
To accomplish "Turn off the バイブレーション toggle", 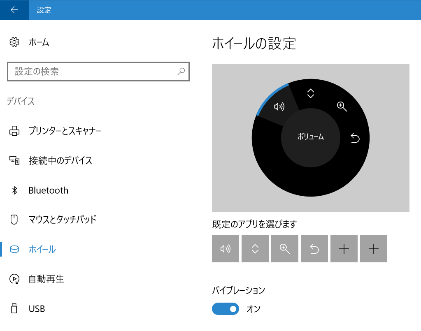I will tap(225, 309).
